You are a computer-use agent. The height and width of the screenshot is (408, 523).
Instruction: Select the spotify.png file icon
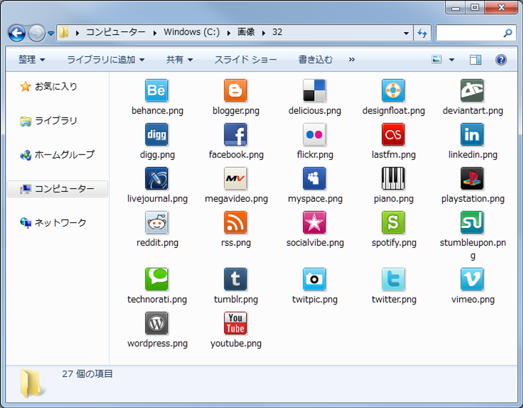[393, 222]
